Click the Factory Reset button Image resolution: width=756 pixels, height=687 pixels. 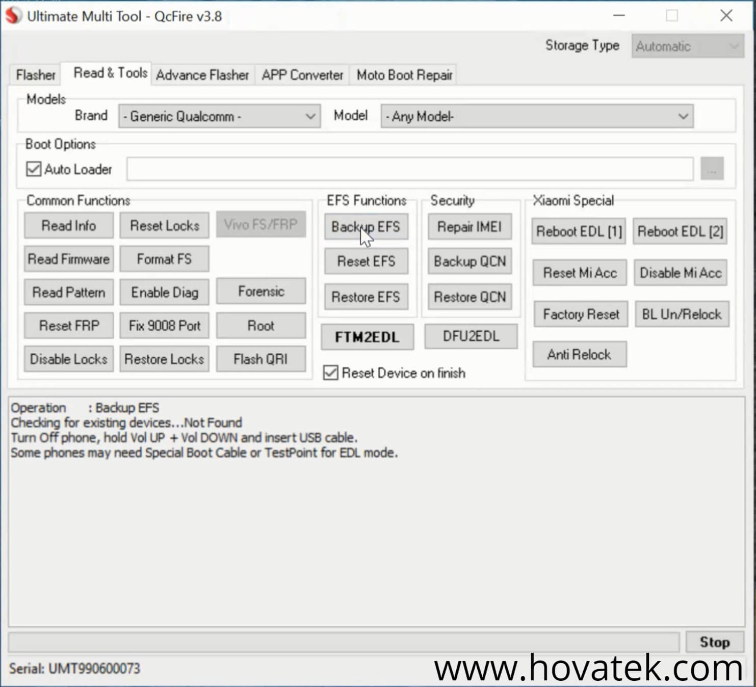(x=581, y=314)
